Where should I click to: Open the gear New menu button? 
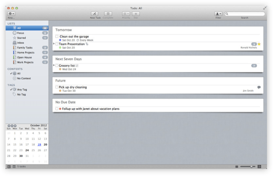pyautogui.click(x=11, y=14)
